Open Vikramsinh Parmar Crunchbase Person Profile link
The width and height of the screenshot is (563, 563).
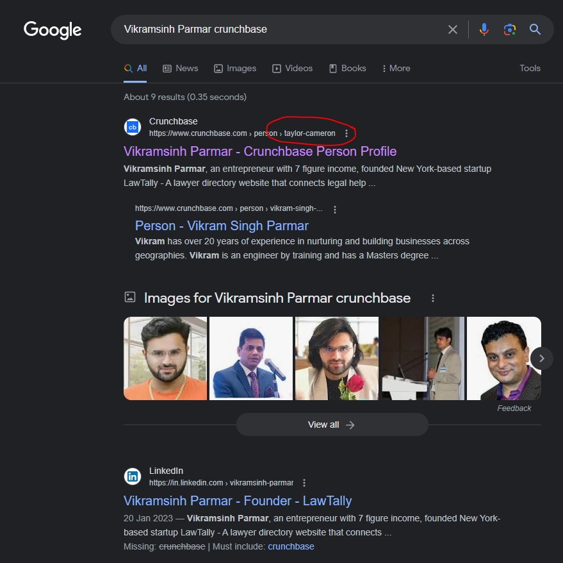pyautogui.click(x=259, y=151)
